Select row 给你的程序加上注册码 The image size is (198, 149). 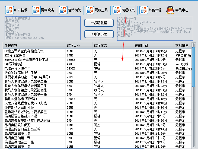coord(97,73)
